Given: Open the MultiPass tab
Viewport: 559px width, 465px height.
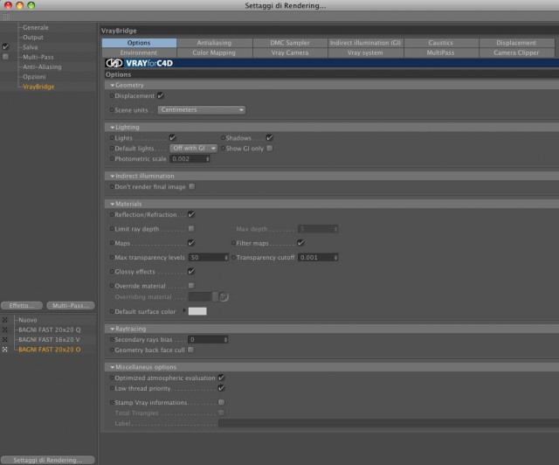Looking at the screenshot, I should point(441,52).
